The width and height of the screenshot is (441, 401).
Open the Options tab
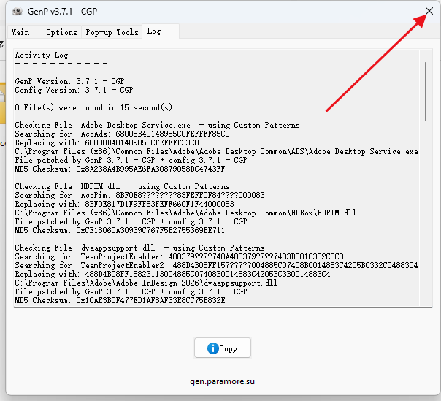61,32
